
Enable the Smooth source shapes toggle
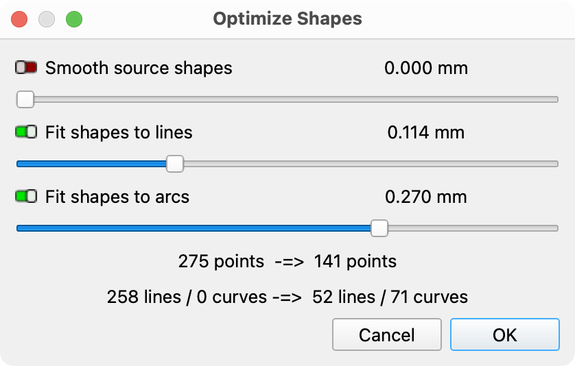pos(26,68)
